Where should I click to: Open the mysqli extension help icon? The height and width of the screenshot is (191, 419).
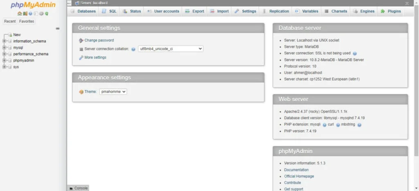[324, 124]
